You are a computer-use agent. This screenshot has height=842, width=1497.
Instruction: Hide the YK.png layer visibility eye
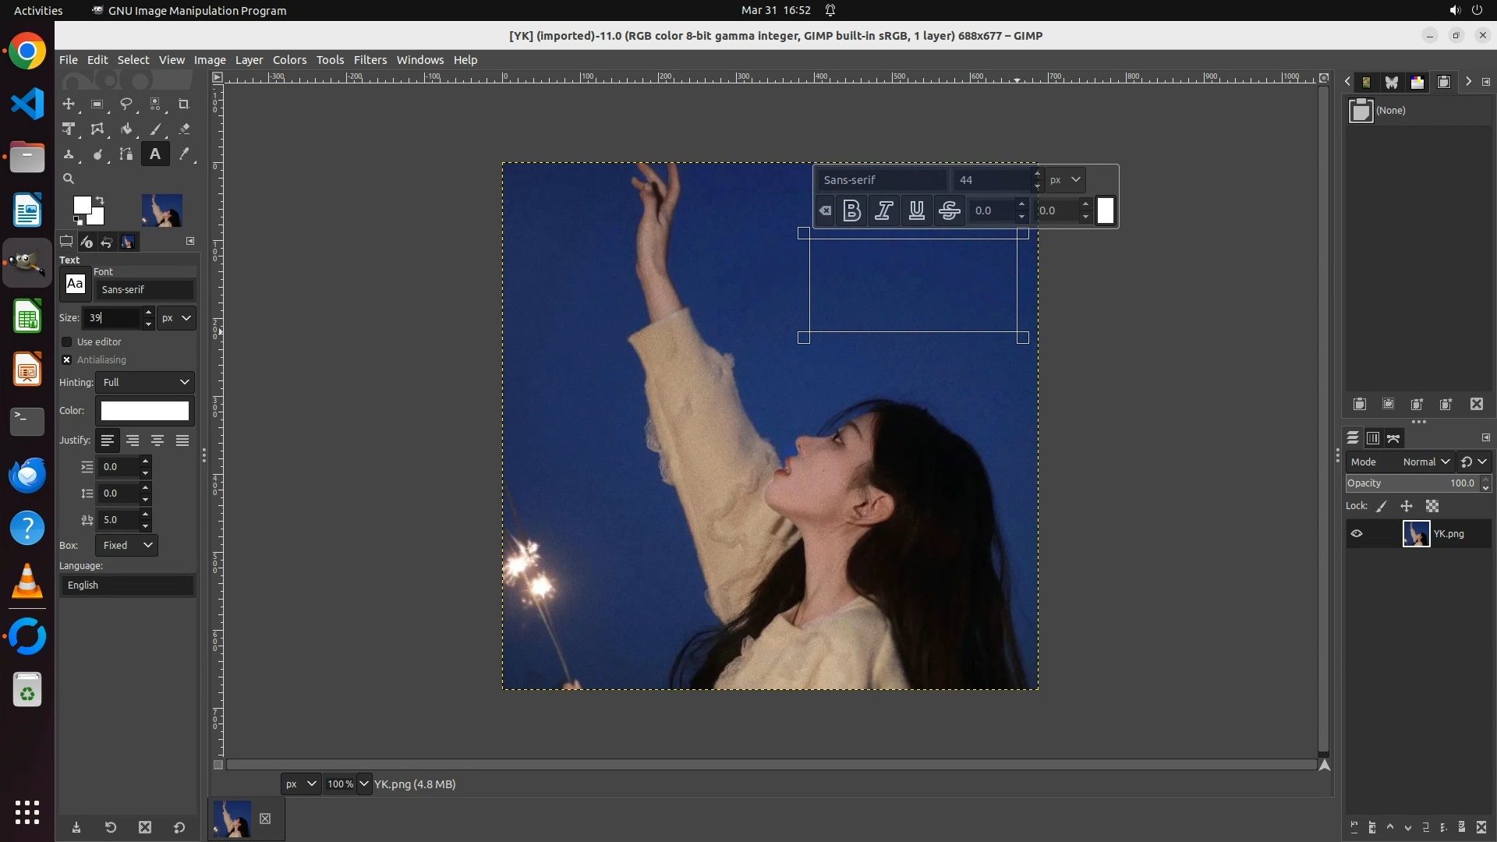1357,534
